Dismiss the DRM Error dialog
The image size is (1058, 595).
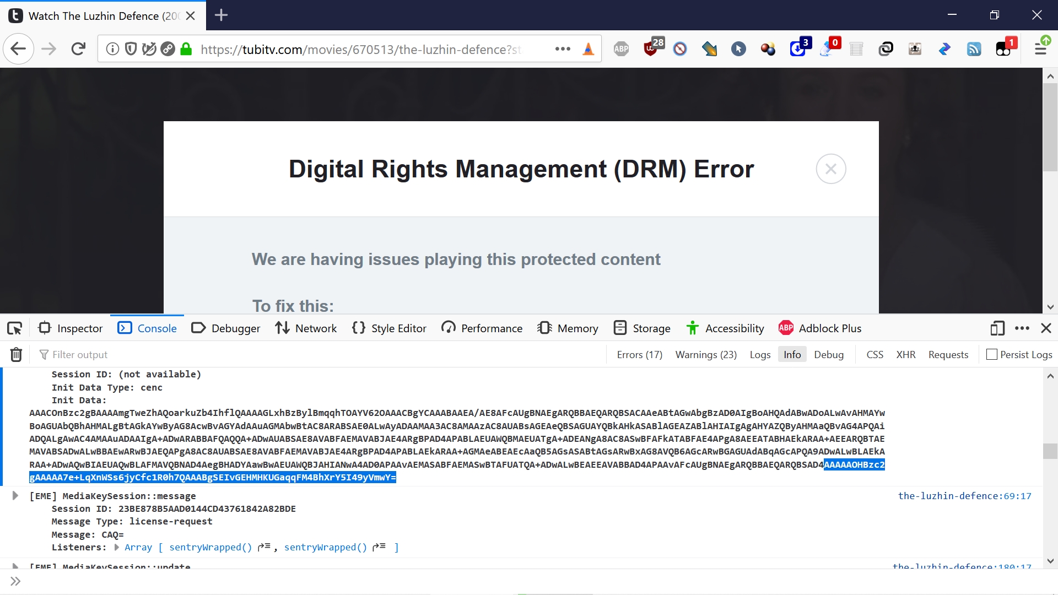pos(830,169)
